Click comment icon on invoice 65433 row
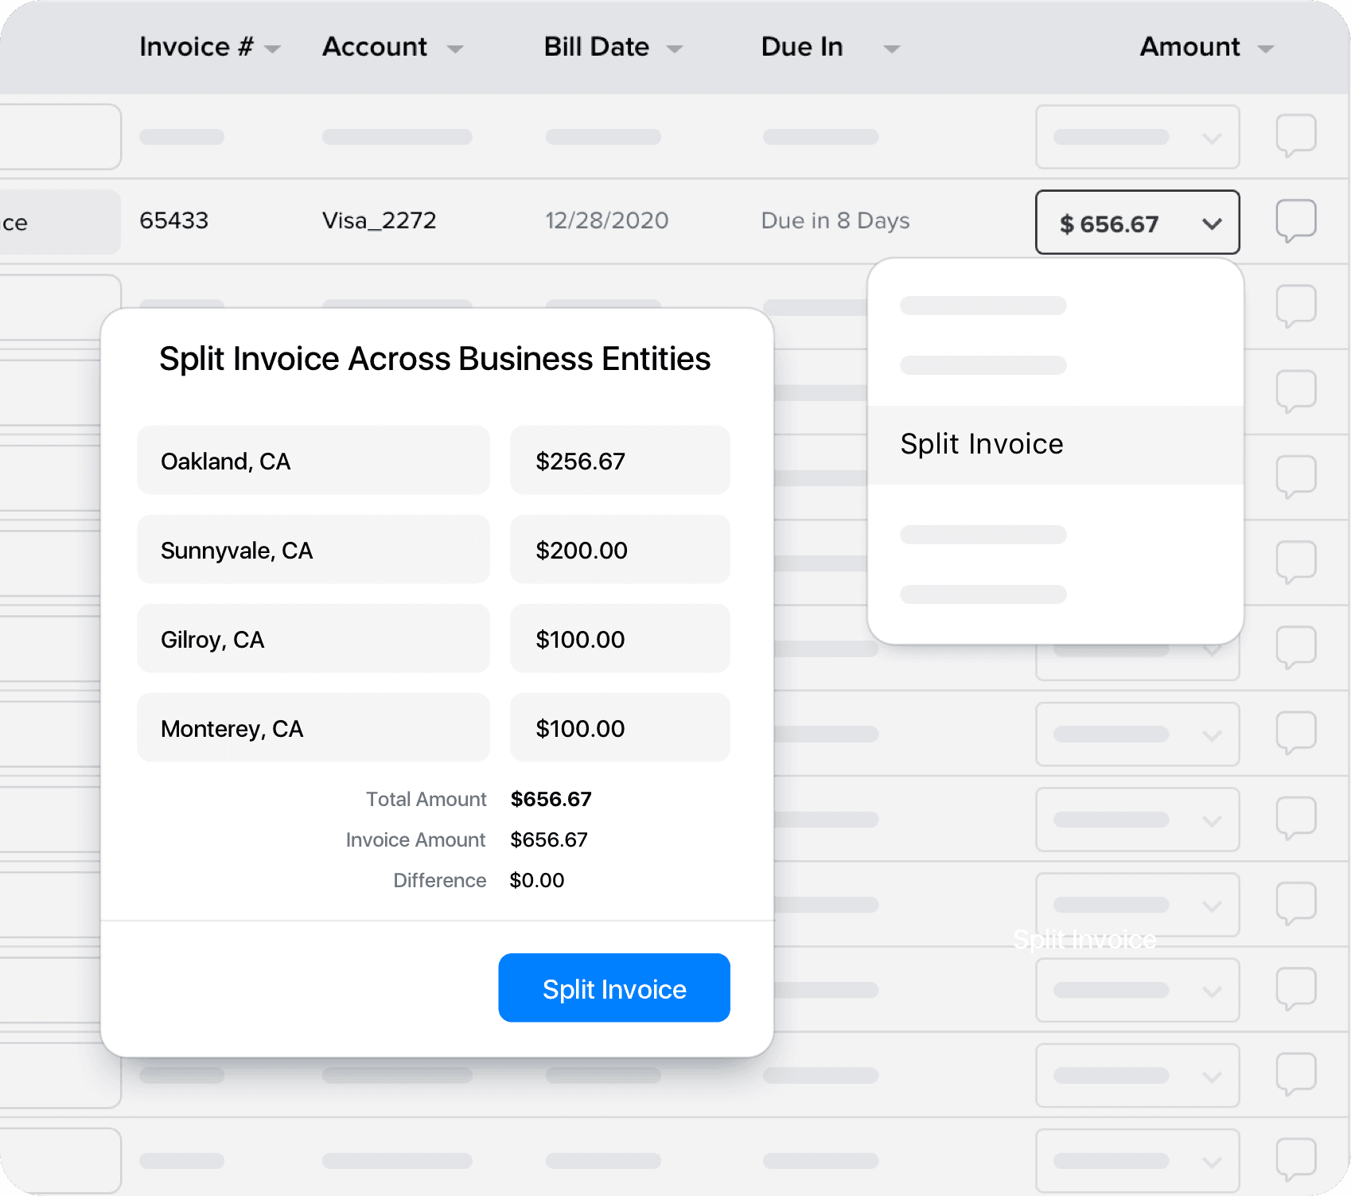 (1295, 220)
